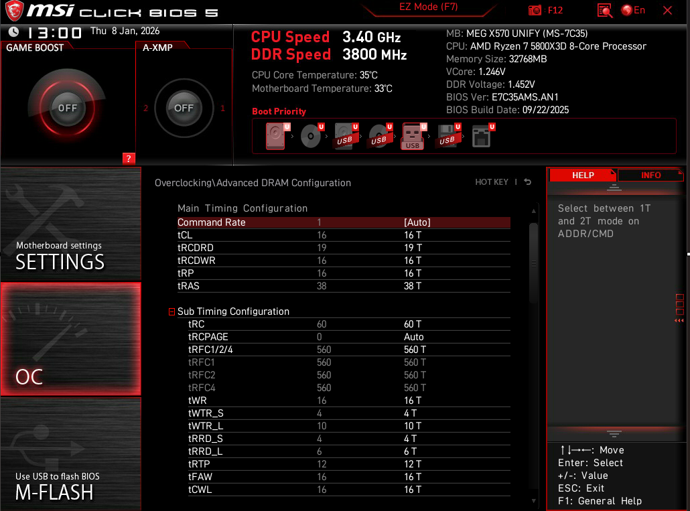Select the USB CD/DVD boot icon
690x511 pixels.
point(379,136)
